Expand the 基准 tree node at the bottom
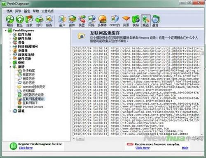Screen dimensions: 206x158 click(10, 111)
